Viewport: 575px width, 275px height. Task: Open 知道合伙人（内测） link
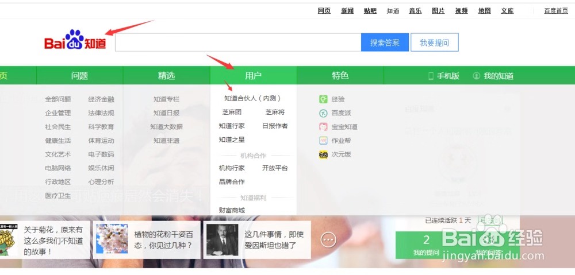(253, 98)
